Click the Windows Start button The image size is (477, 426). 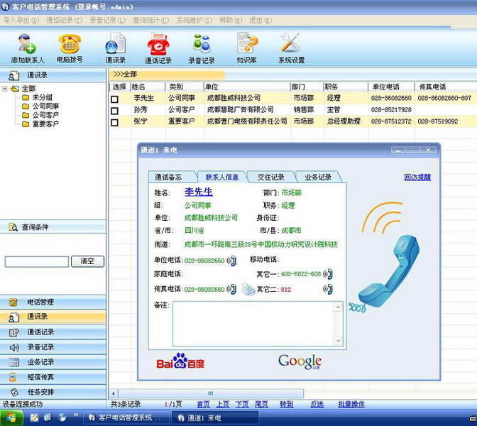click(x=11, y=417)
